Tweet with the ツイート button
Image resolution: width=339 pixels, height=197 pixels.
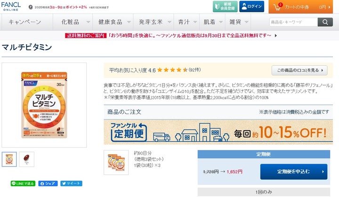(71, 183)
